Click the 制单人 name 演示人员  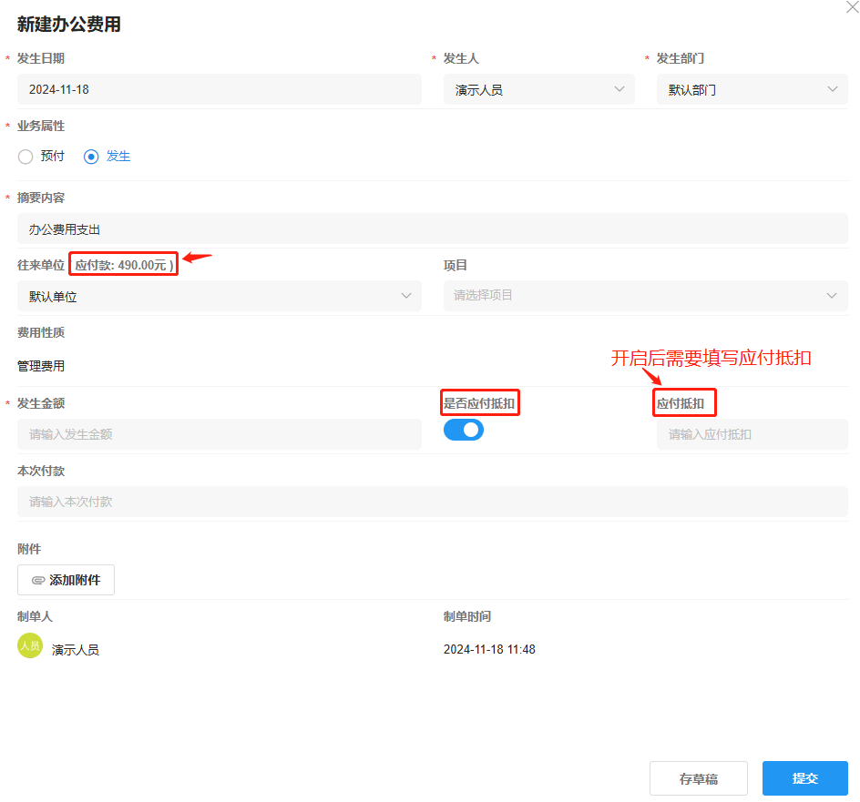click(x=75, y=648)
